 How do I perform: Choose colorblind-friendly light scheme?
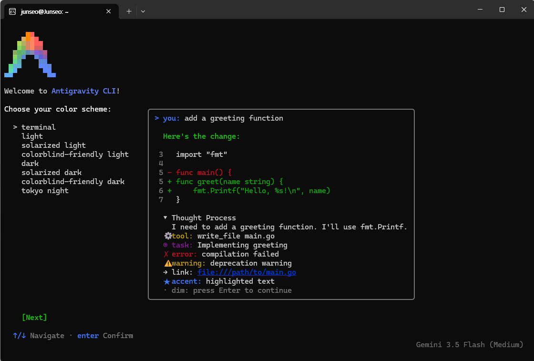(75, 155)
